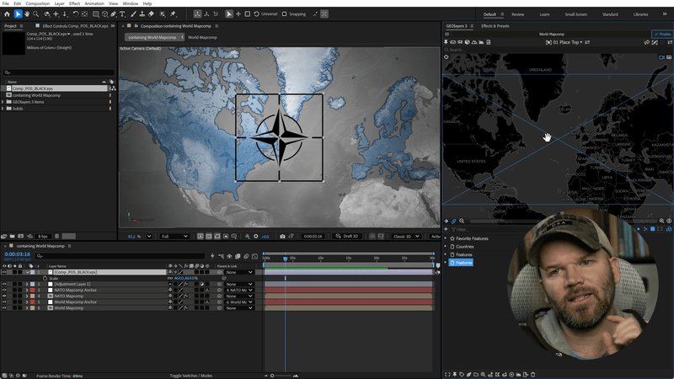Select the Selection arrow tool
The width and height of the screenshot is (674, 379).
tap(18, 13)
